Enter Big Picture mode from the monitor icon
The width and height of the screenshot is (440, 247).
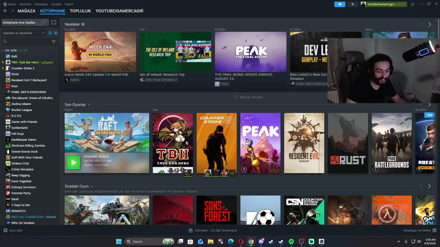[412, 4]
